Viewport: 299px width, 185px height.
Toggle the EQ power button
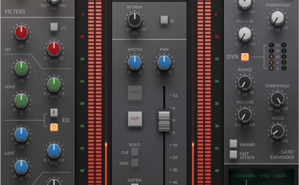[54, 127]
